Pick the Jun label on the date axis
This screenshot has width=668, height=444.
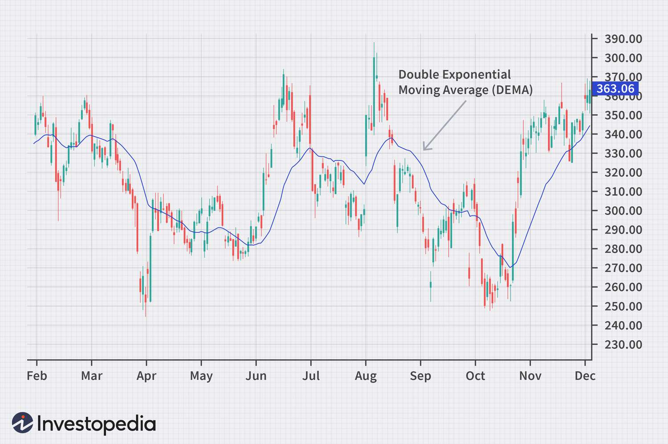[256, 376]
